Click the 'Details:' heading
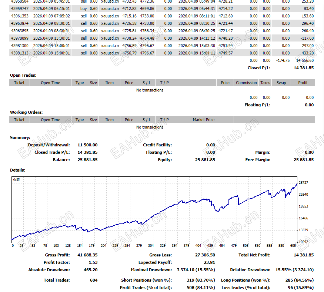 click(x=17, y=170)
